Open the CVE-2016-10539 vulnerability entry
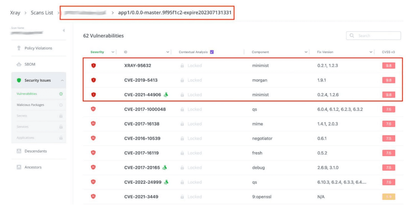Screen dimensions: 414x208 point(142,139)
